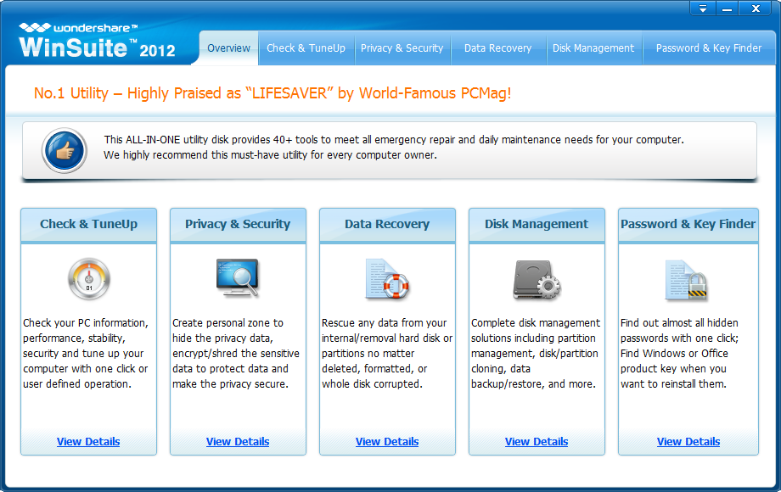Open the Check & TuneUp tab
781x492 pixels.
306,48
